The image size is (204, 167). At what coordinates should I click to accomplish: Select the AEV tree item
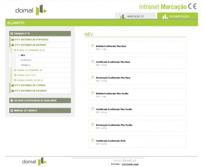point(23,55)
